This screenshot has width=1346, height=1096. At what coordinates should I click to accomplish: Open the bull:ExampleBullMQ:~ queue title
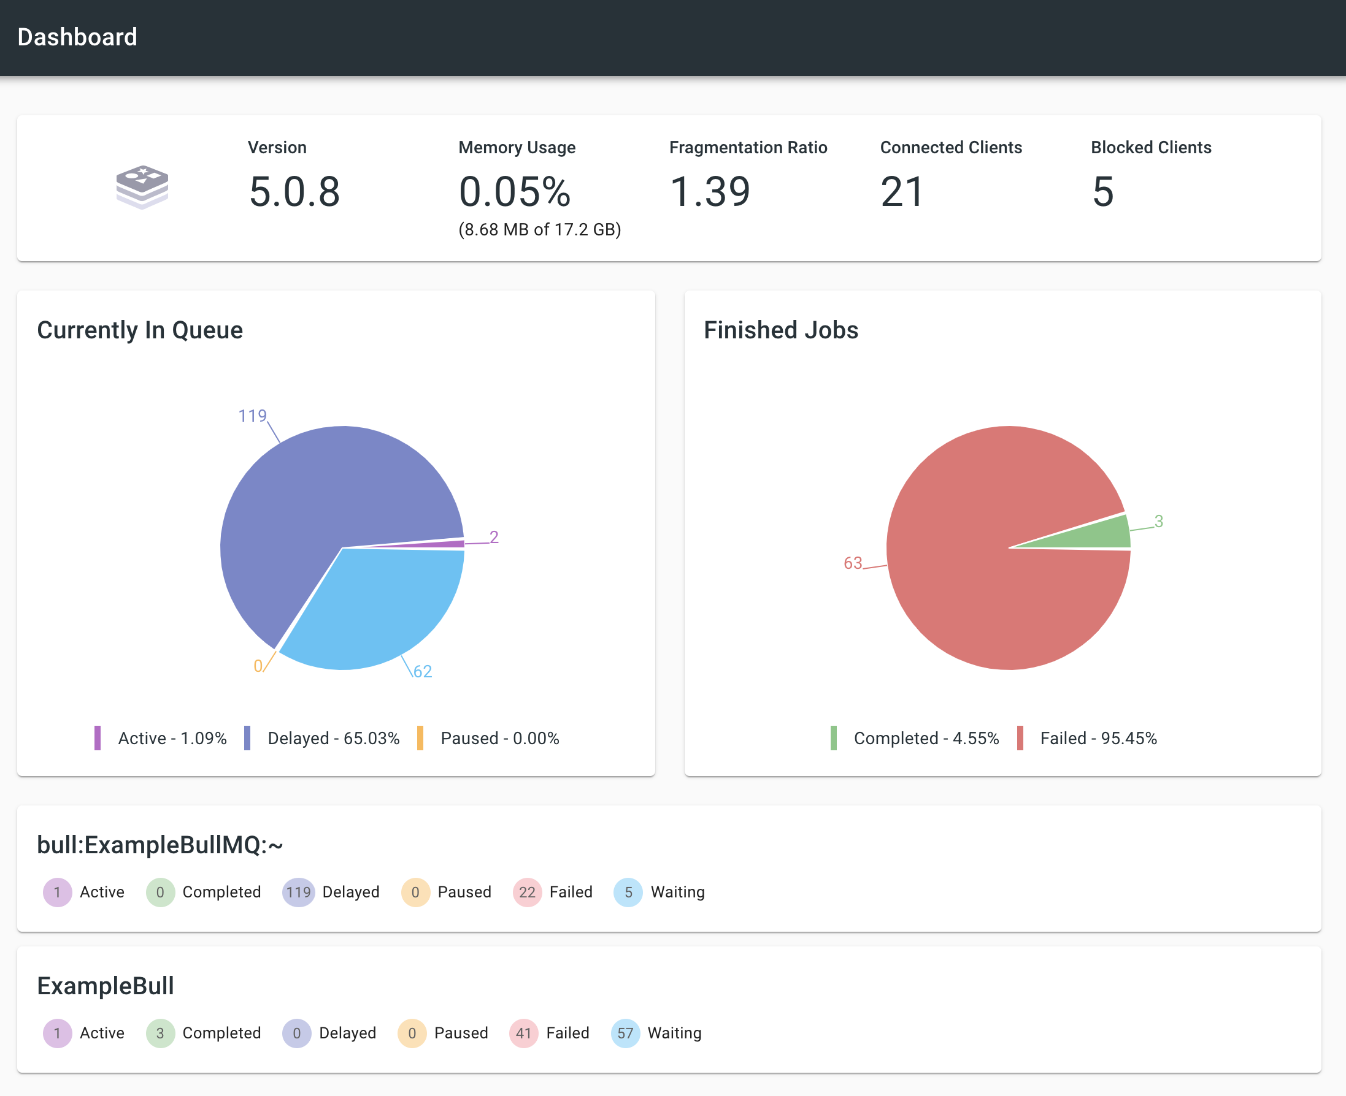tap(160, 845)
